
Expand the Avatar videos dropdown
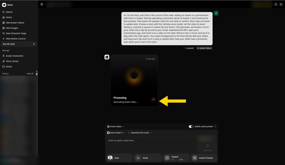[116, 126]
